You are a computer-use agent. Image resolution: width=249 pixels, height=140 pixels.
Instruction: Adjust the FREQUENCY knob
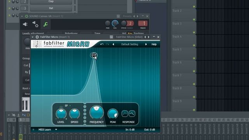pyautogui.click(x=96, y=112)
